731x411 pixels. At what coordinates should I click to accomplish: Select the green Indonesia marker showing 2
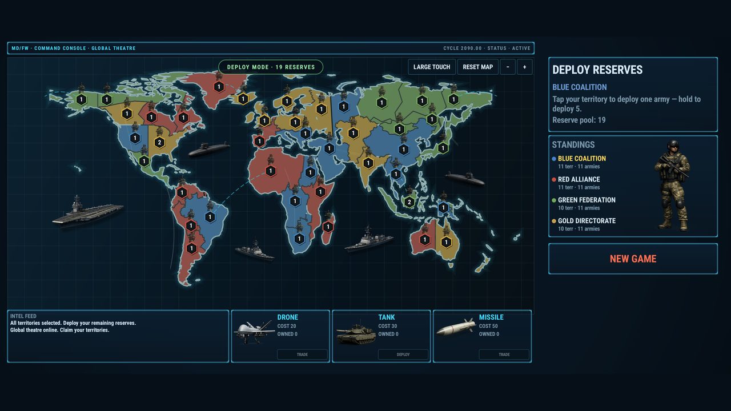coord(409,202)
